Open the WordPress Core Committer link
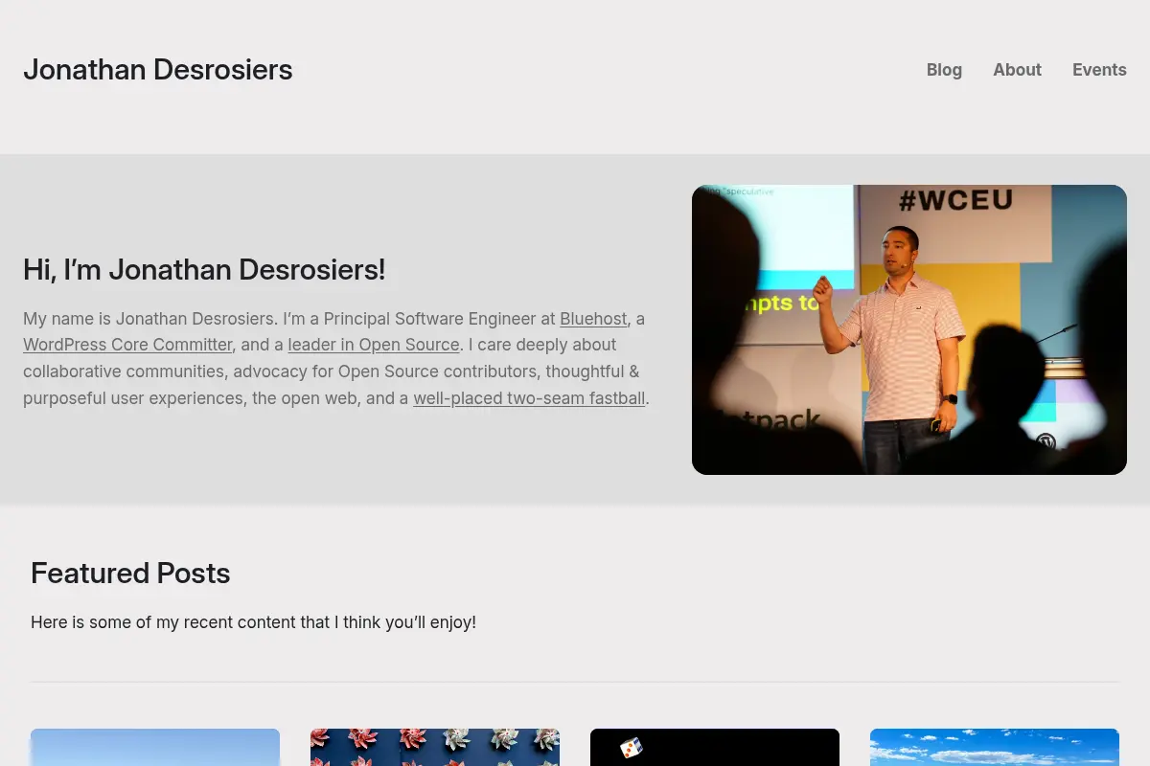 pos(127,345)
